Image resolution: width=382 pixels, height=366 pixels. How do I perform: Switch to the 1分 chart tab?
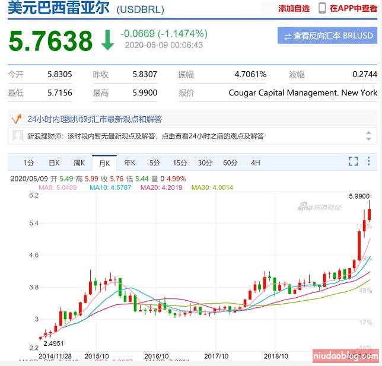point(28,163)
